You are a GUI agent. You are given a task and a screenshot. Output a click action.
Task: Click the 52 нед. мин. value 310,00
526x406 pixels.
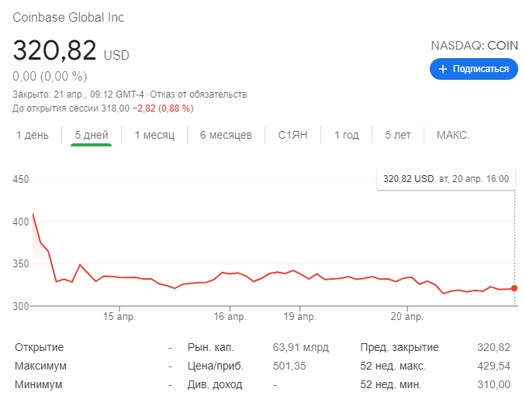493,384
